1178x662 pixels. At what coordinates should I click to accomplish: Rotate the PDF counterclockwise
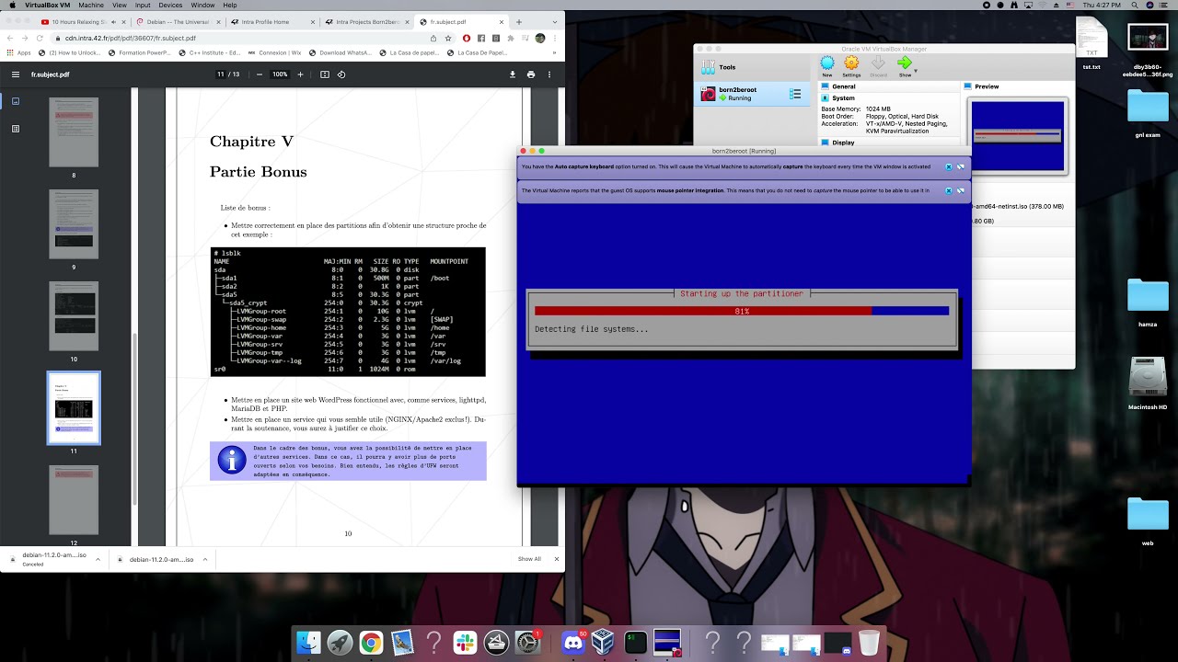pyautogui.click(x=341, y=74)
